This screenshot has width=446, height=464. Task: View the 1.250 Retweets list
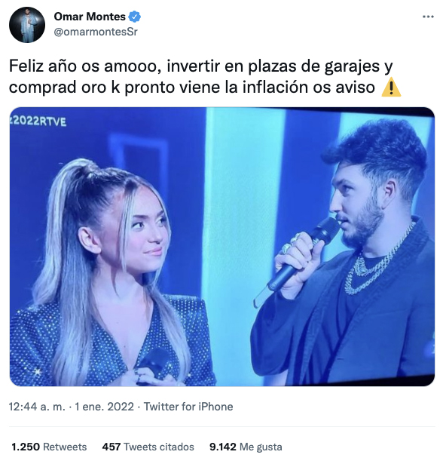[x=49, y=447]
